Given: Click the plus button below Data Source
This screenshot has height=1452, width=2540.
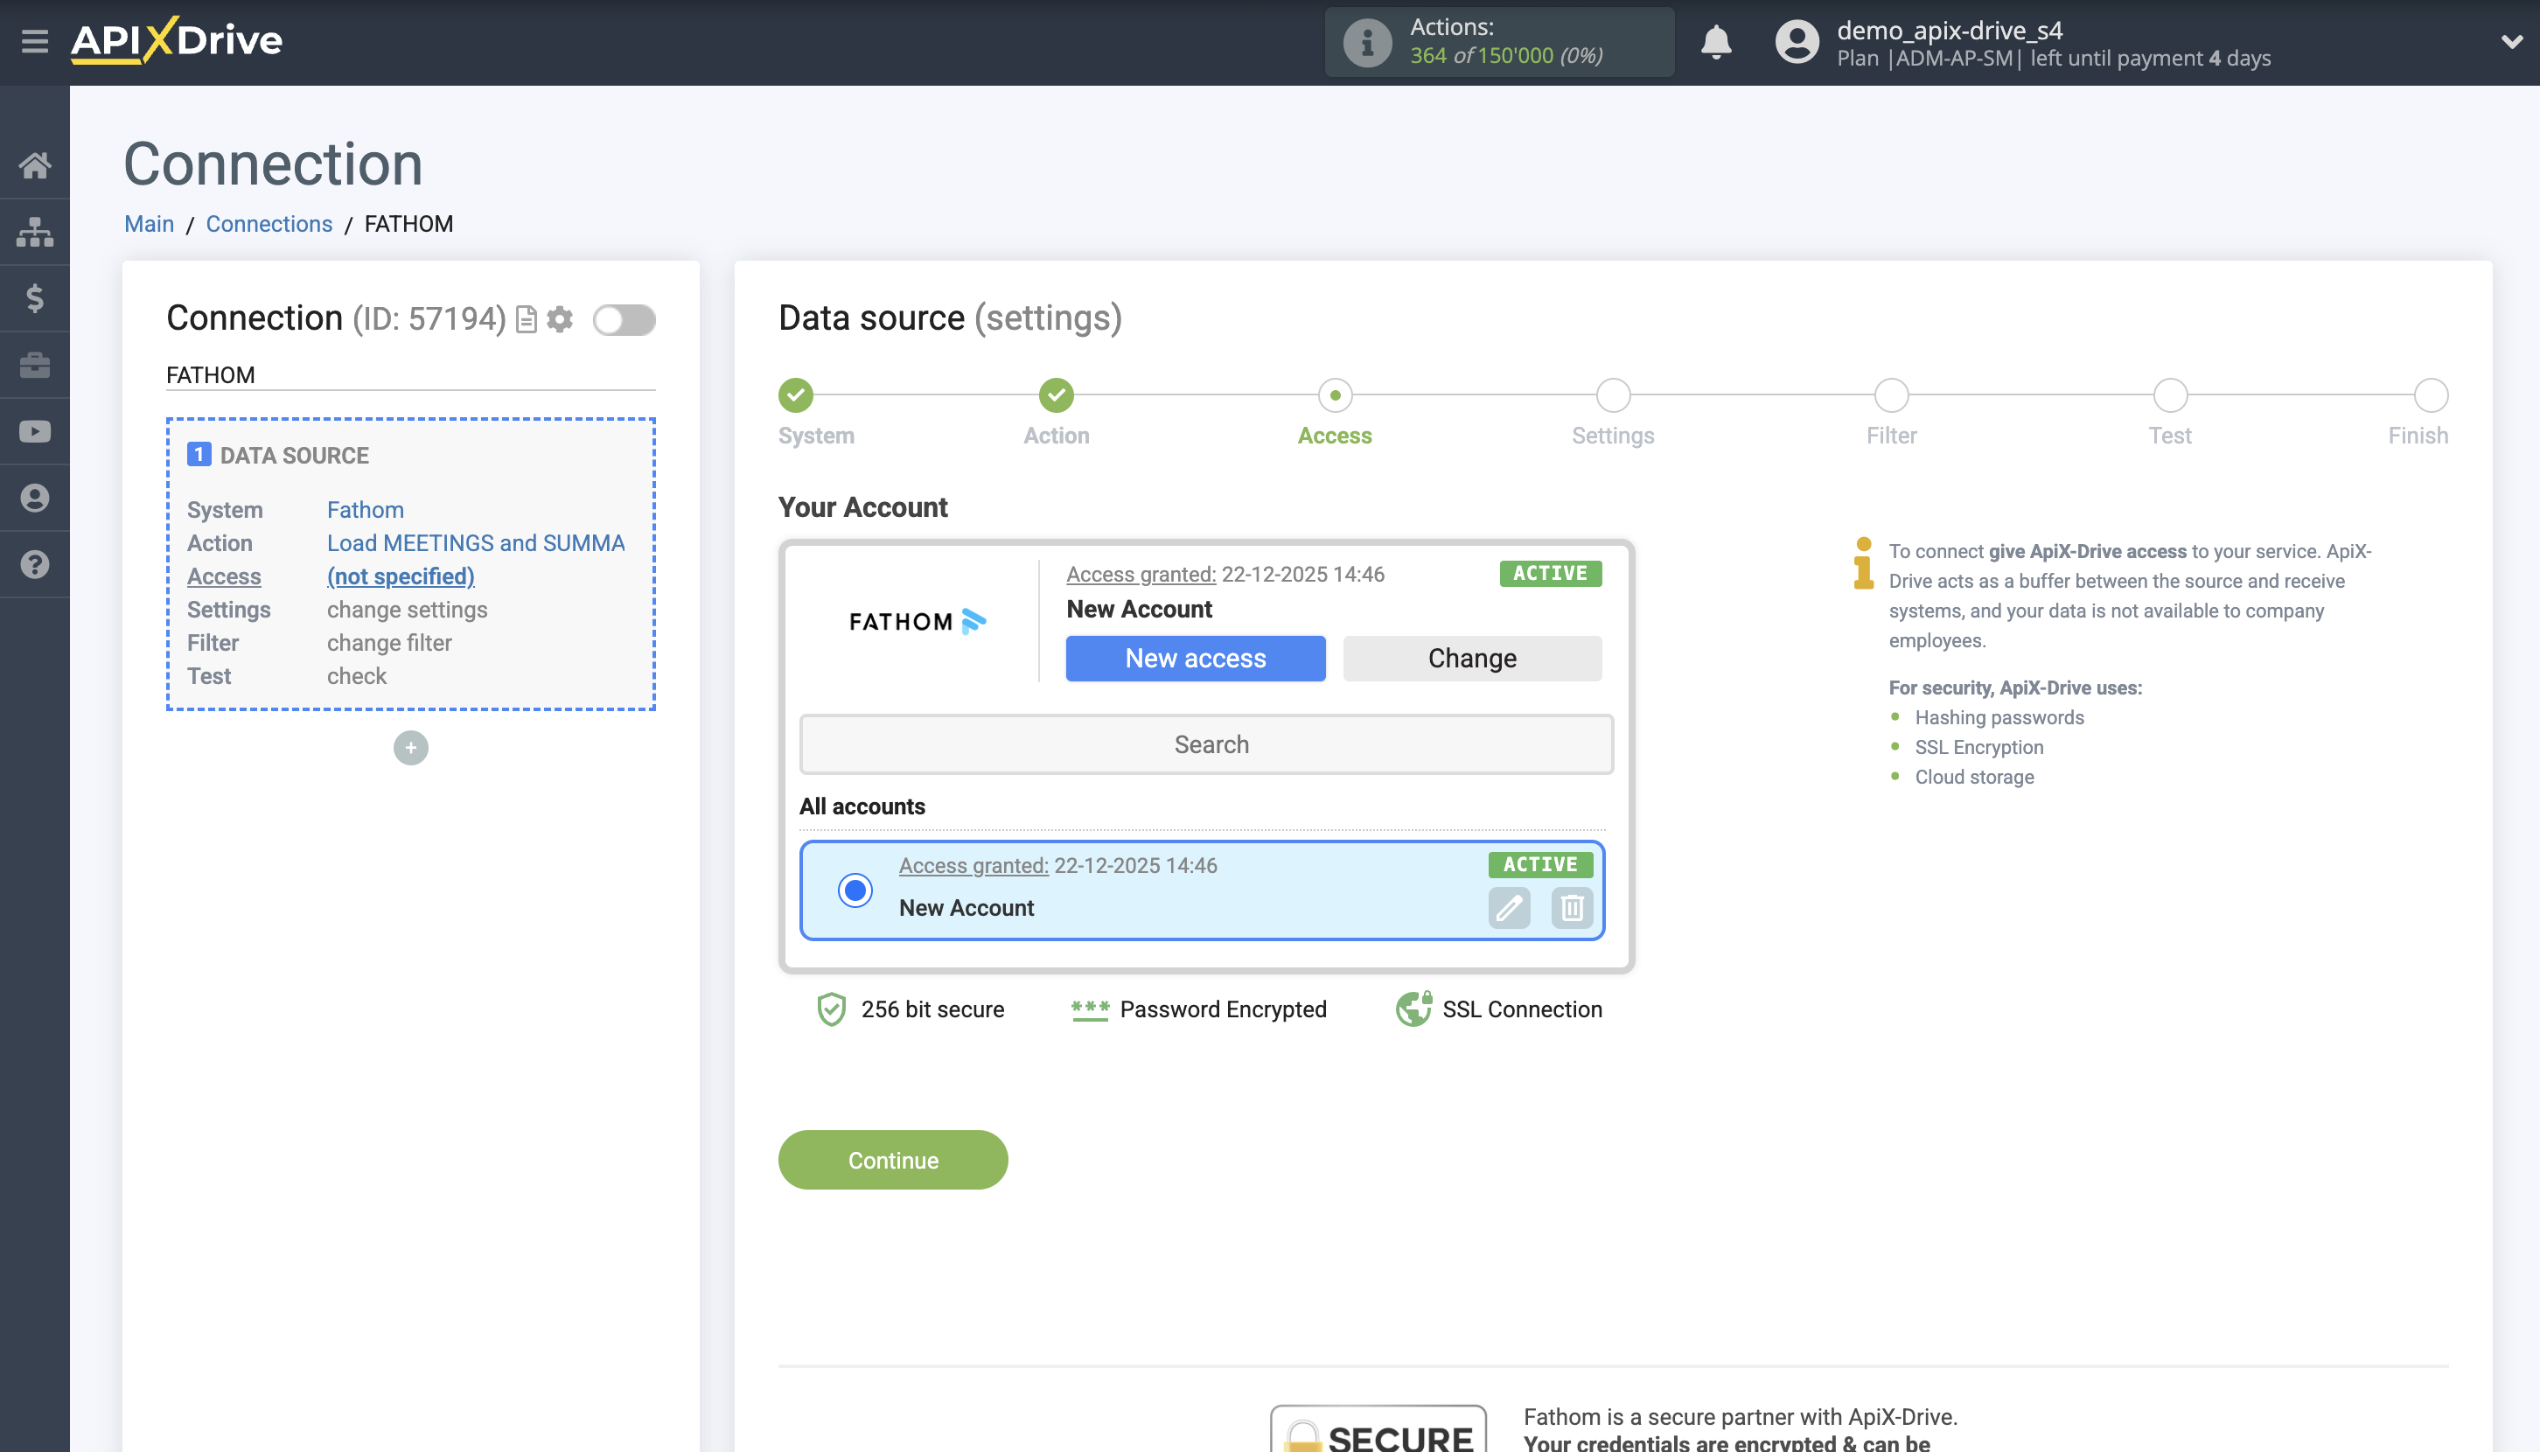Looking at the screenshot, I should point(410,747).
